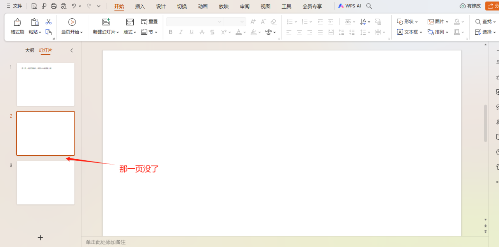Select slide 3 thumbnail
Viewport: 499px width, 247px height.
(45, 183)
